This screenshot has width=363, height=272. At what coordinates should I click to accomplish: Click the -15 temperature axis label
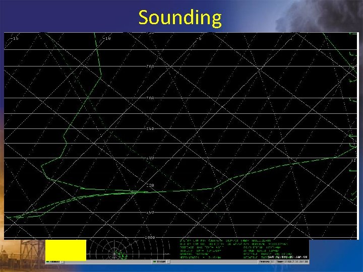pyautogui.click(x=14, y=38)
